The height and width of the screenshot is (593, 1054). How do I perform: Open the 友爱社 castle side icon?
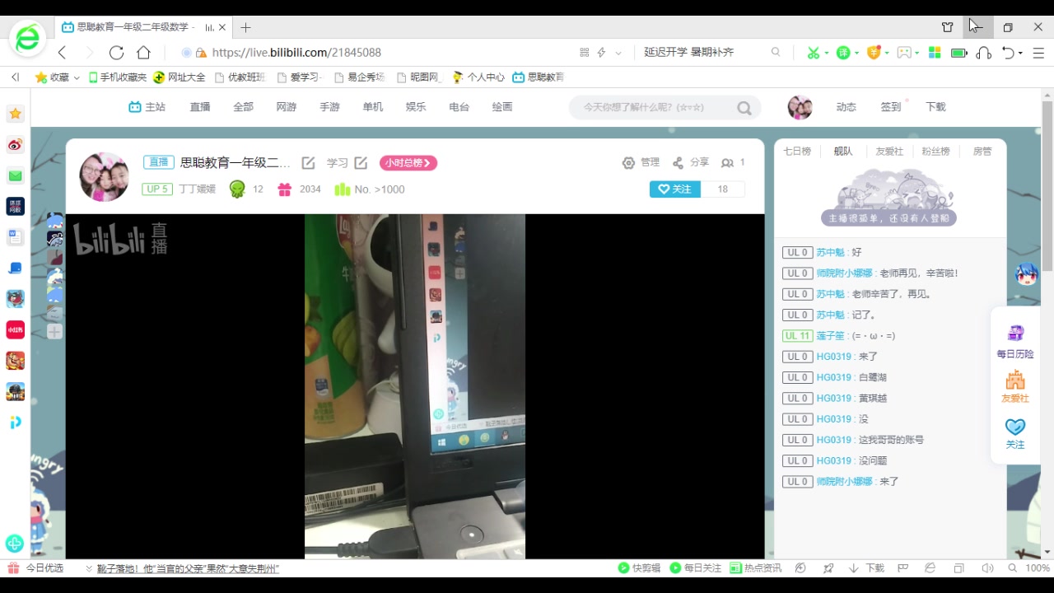point(1015,386)
